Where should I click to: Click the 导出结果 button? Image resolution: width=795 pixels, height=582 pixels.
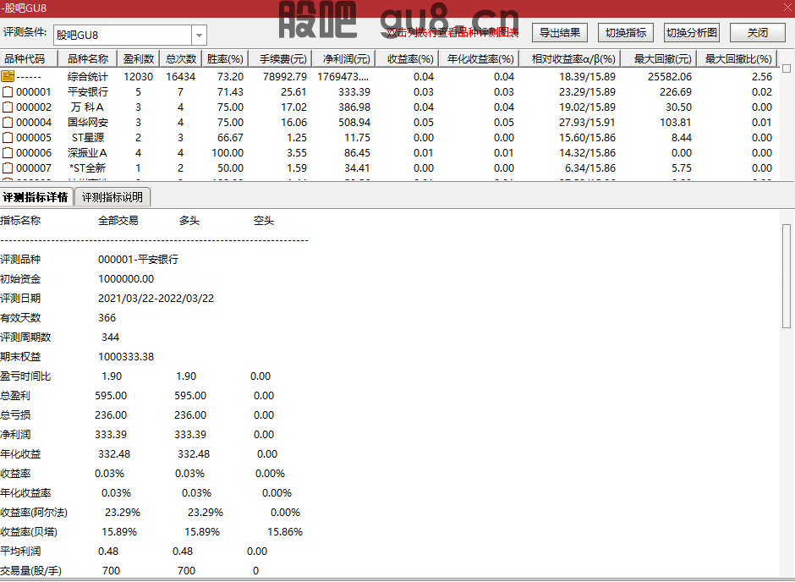point(560,33)
